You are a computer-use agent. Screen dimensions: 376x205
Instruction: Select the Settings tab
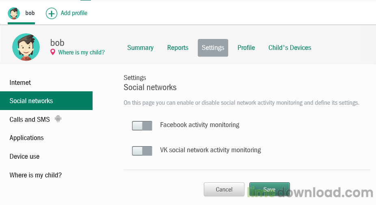point(213,48)
